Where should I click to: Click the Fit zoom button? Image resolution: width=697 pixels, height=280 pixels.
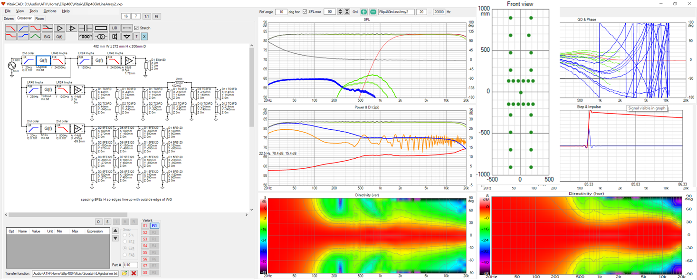point(156,16)
